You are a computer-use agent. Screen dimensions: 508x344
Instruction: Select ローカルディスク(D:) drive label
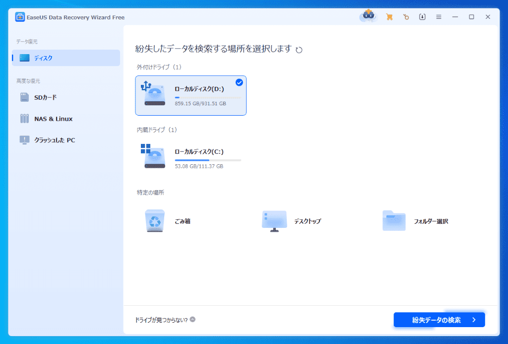click(199, 89)
